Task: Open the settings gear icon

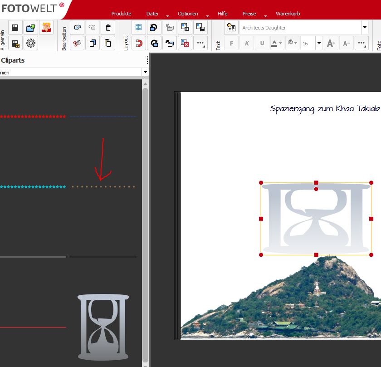Action: pos(31,44)
